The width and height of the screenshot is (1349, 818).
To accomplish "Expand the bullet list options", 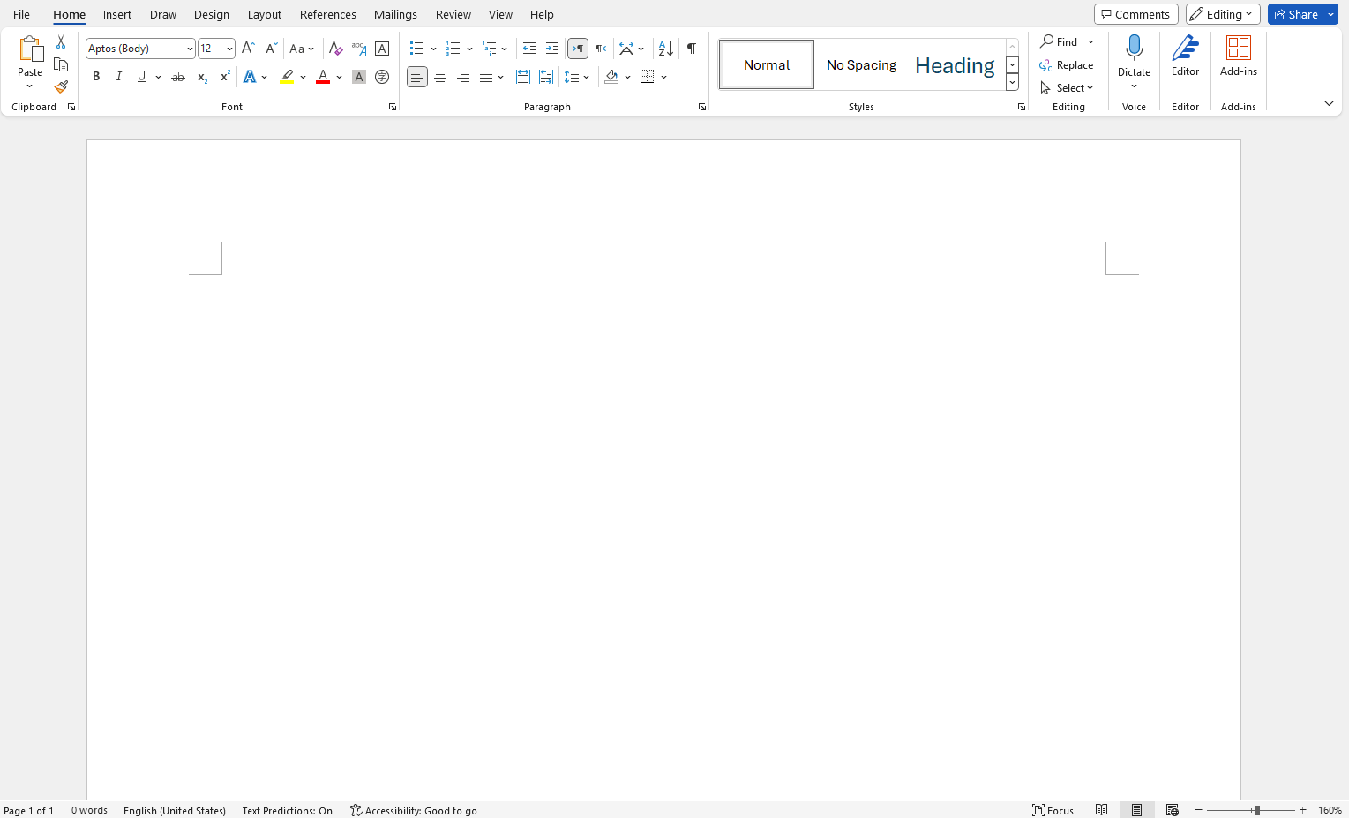I will (x=433, y=49).
